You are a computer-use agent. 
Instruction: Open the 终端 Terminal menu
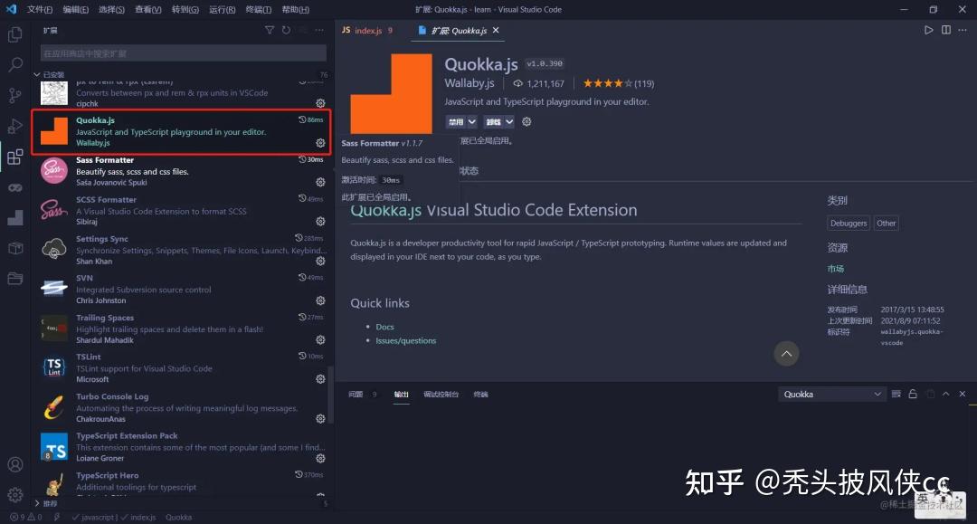pyautogui.click(x=258, y=9)
